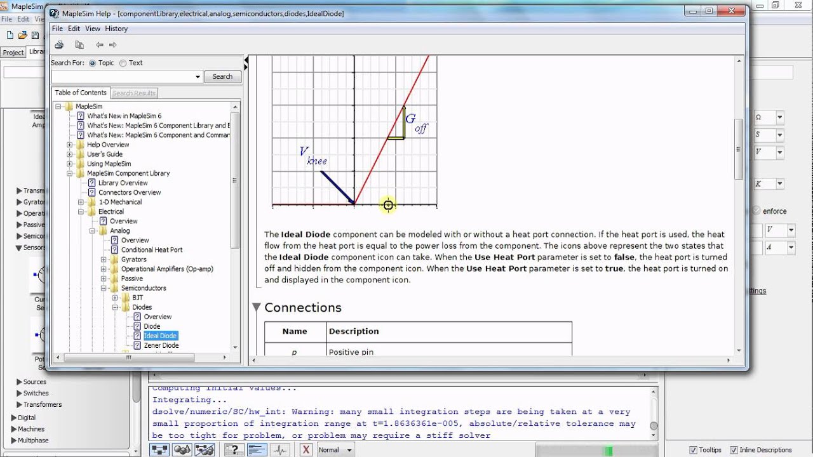
Task: Collapse the help navigation pane arrow
Action: click(x=246, y=60)
